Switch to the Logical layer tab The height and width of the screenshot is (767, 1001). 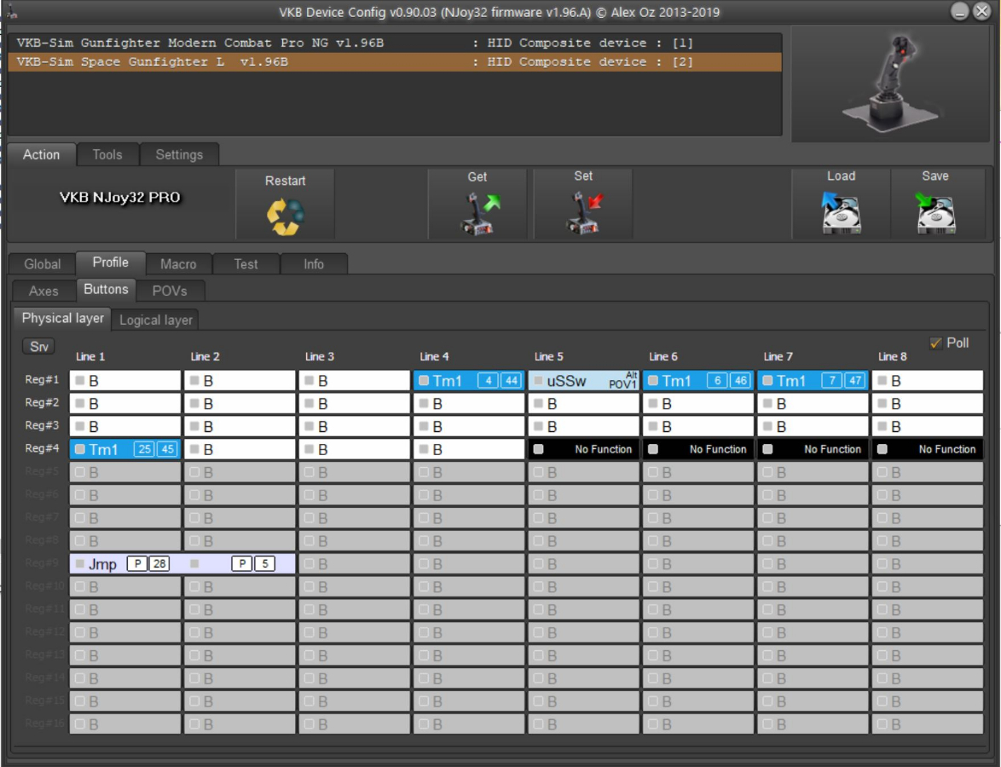pos(155,320)
